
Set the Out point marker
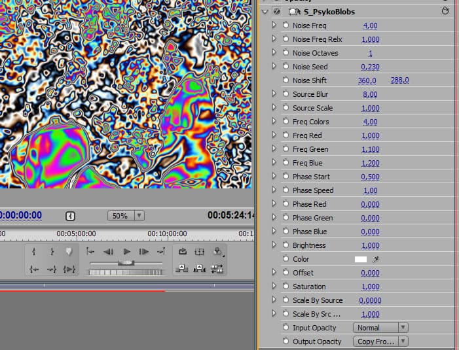pyautogui.click(x=51, y=252)
